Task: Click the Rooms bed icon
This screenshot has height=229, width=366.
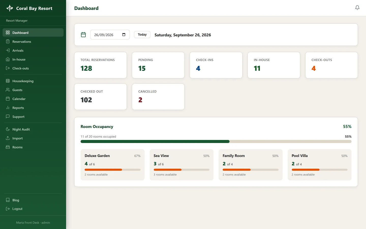Action: click(x=8, y=147)
